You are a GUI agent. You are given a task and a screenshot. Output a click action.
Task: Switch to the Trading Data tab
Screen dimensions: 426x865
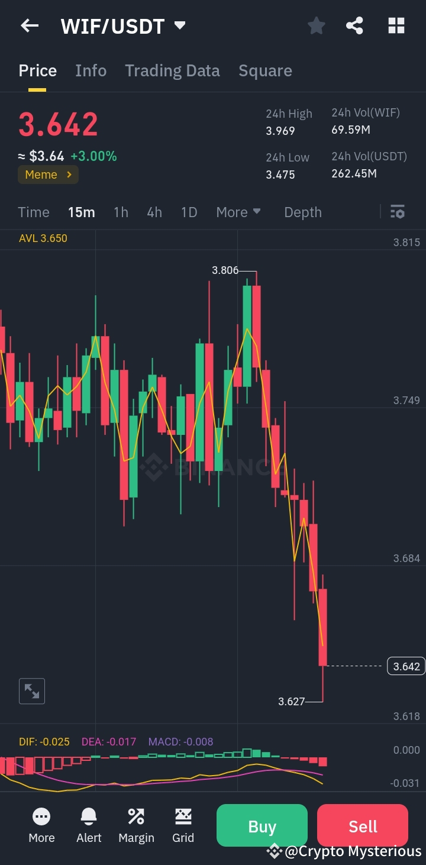(x=172, y=70)
